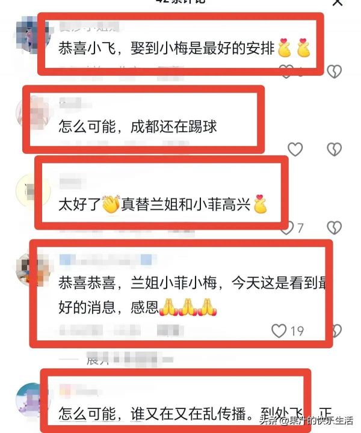Select comment '太好了真替兰姐和小菲高兴'

click(162, 204)
